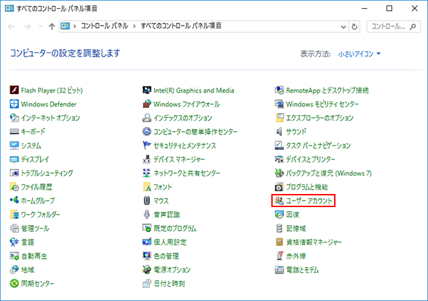
Task: Go up one folder level arrow
Action: [x=52, y=26]
